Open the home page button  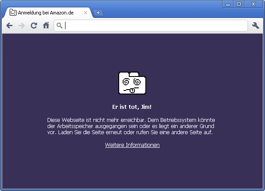pos(46,25)
